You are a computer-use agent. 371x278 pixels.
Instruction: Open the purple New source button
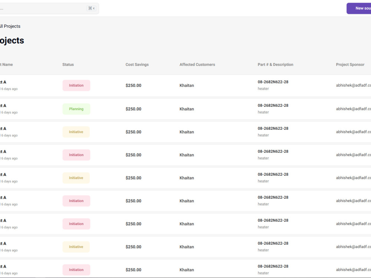359,8
